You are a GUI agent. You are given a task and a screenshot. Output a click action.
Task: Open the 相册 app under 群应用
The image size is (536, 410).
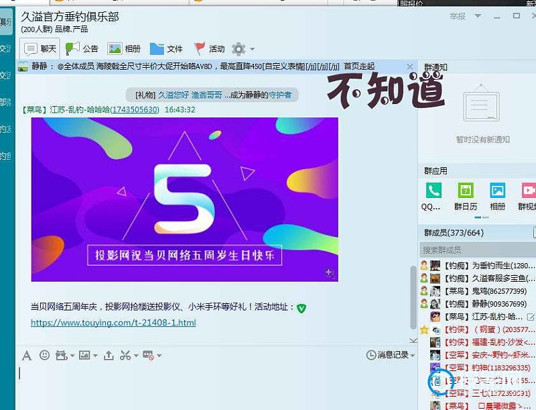tap(497, 191)
